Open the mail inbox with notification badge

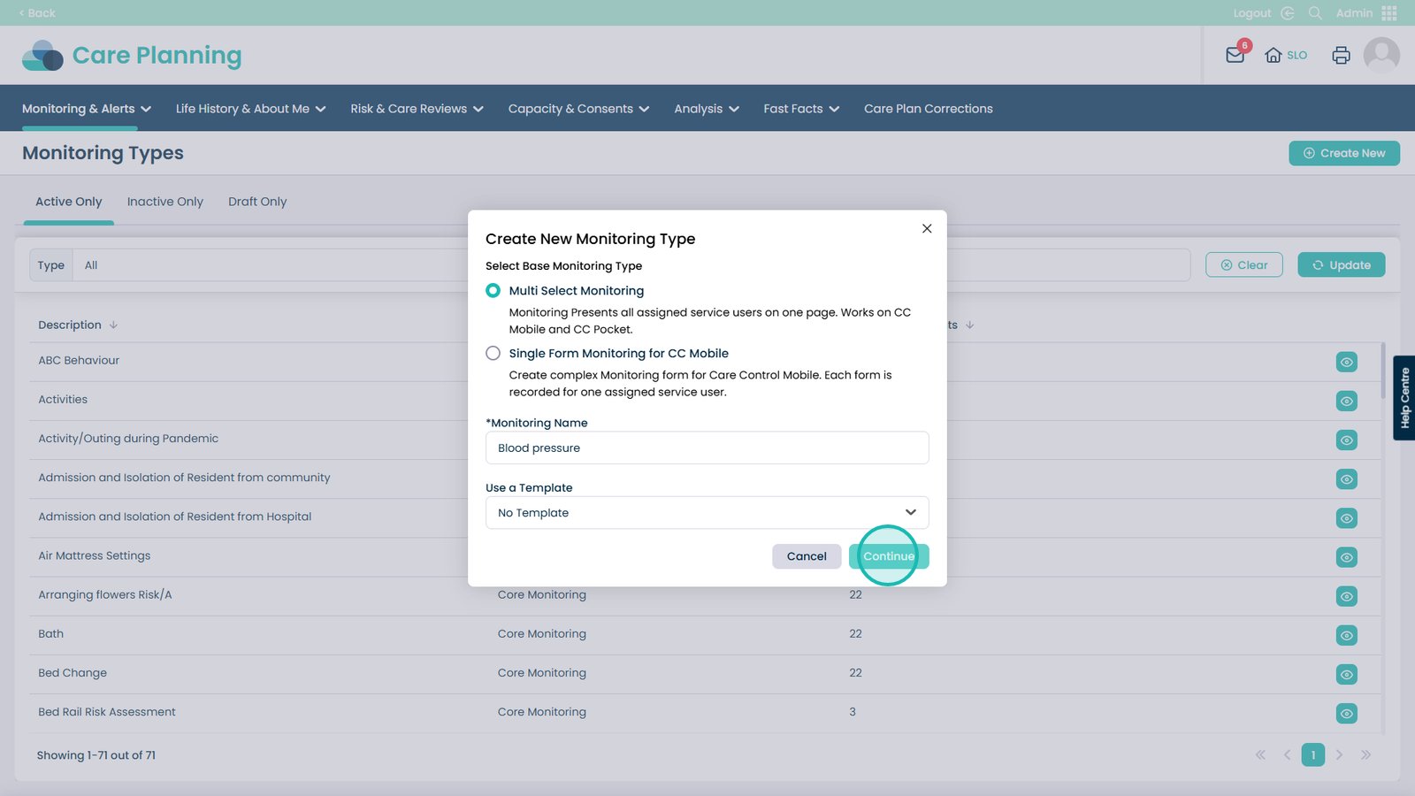click(1235, 55)
